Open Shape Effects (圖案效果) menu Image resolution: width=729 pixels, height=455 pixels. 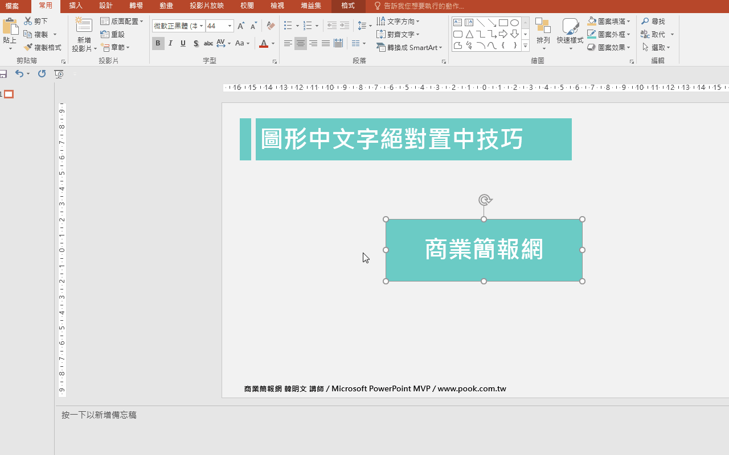point(609,47)
